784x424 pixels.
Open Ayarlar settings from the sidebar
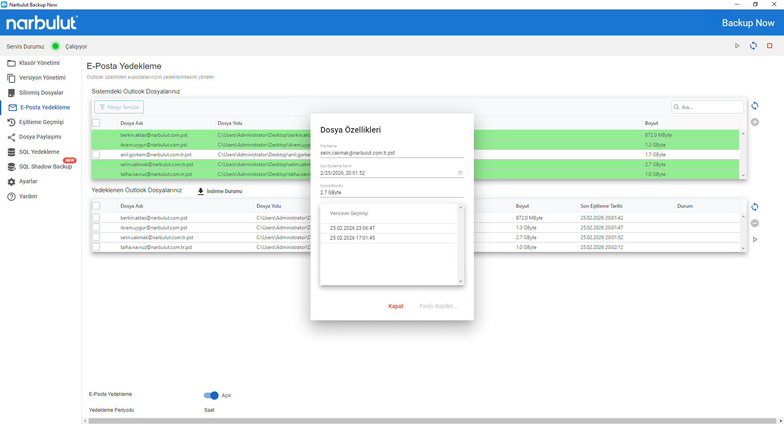click(x=28, y=181)
